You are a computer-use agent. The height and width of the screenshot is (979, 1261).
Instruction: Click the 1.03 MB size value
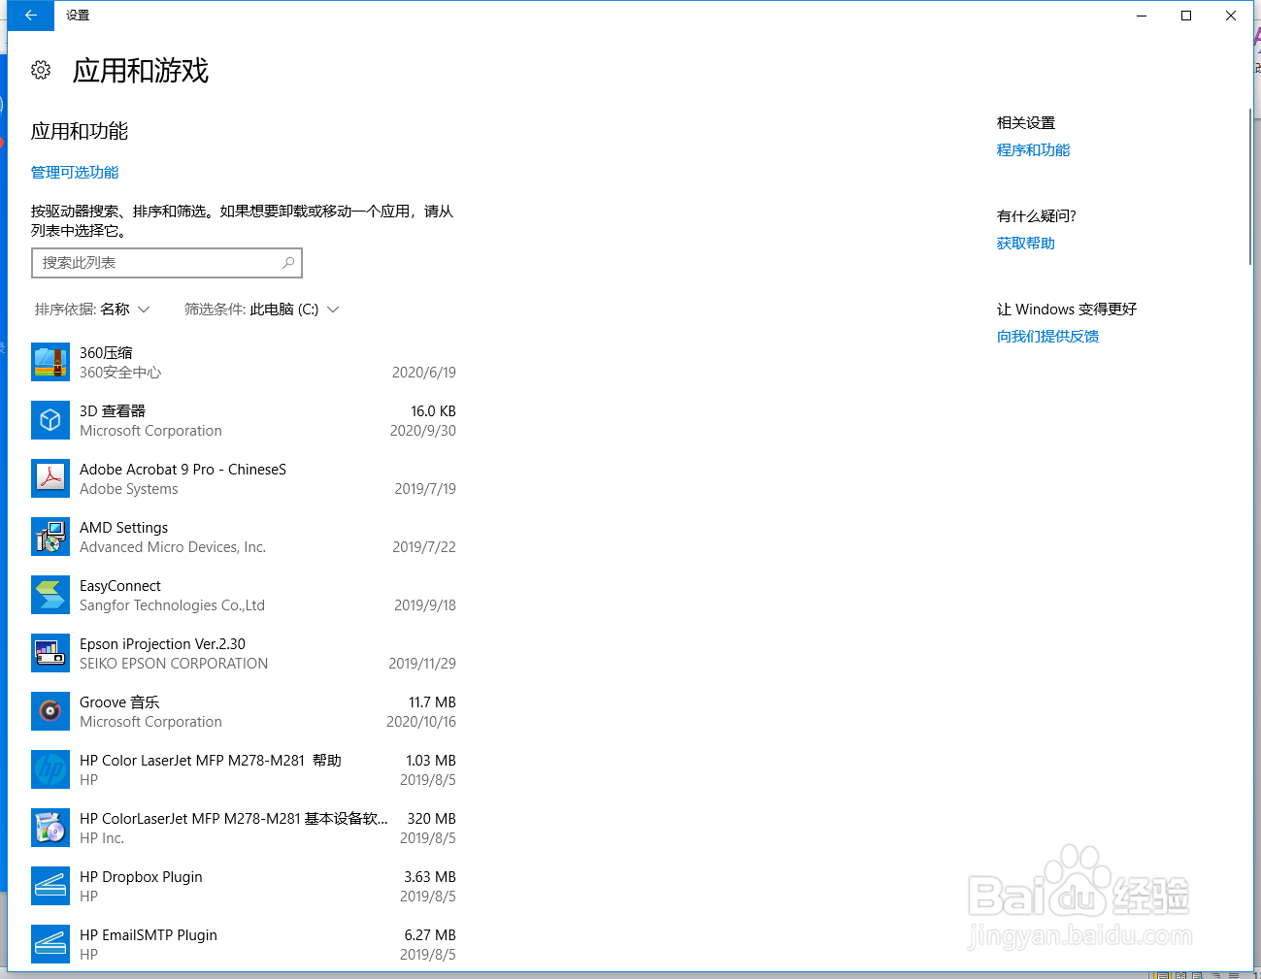coord(431,760)
